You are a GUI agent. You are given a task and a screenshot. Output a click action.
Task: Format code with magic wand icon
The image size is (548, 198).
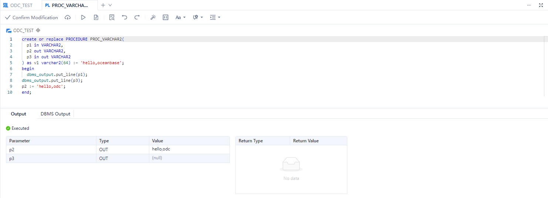[x=153, y=17]
